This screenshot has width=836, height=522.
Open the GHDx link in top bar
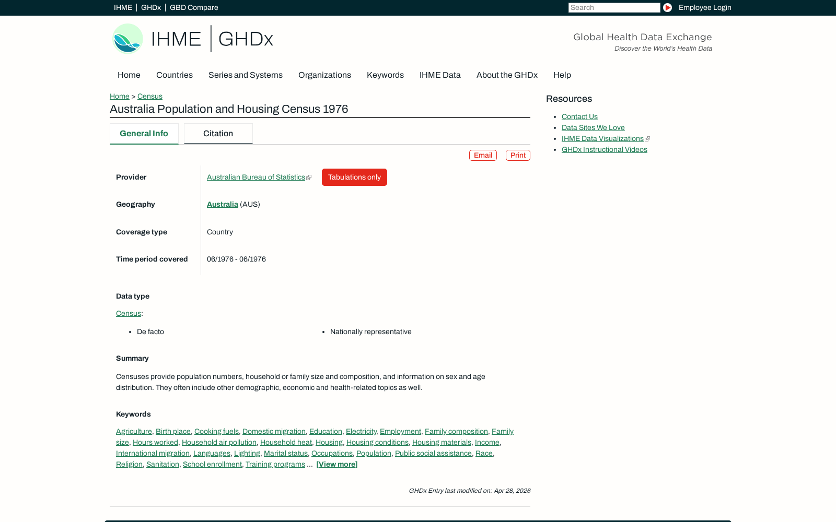pyautogui.click(x=151, y=7)
